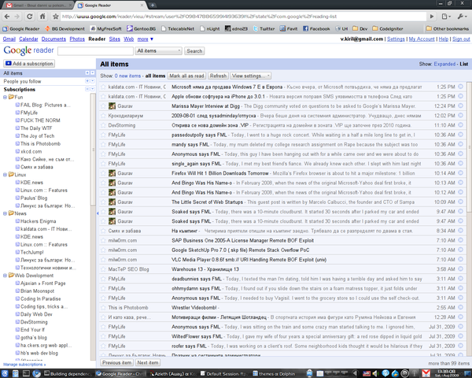Toggle read state circle on VLC Media Player item
The height and width of the screenshot is (378, 472).
pyautogui.click(x=460, y=260)
